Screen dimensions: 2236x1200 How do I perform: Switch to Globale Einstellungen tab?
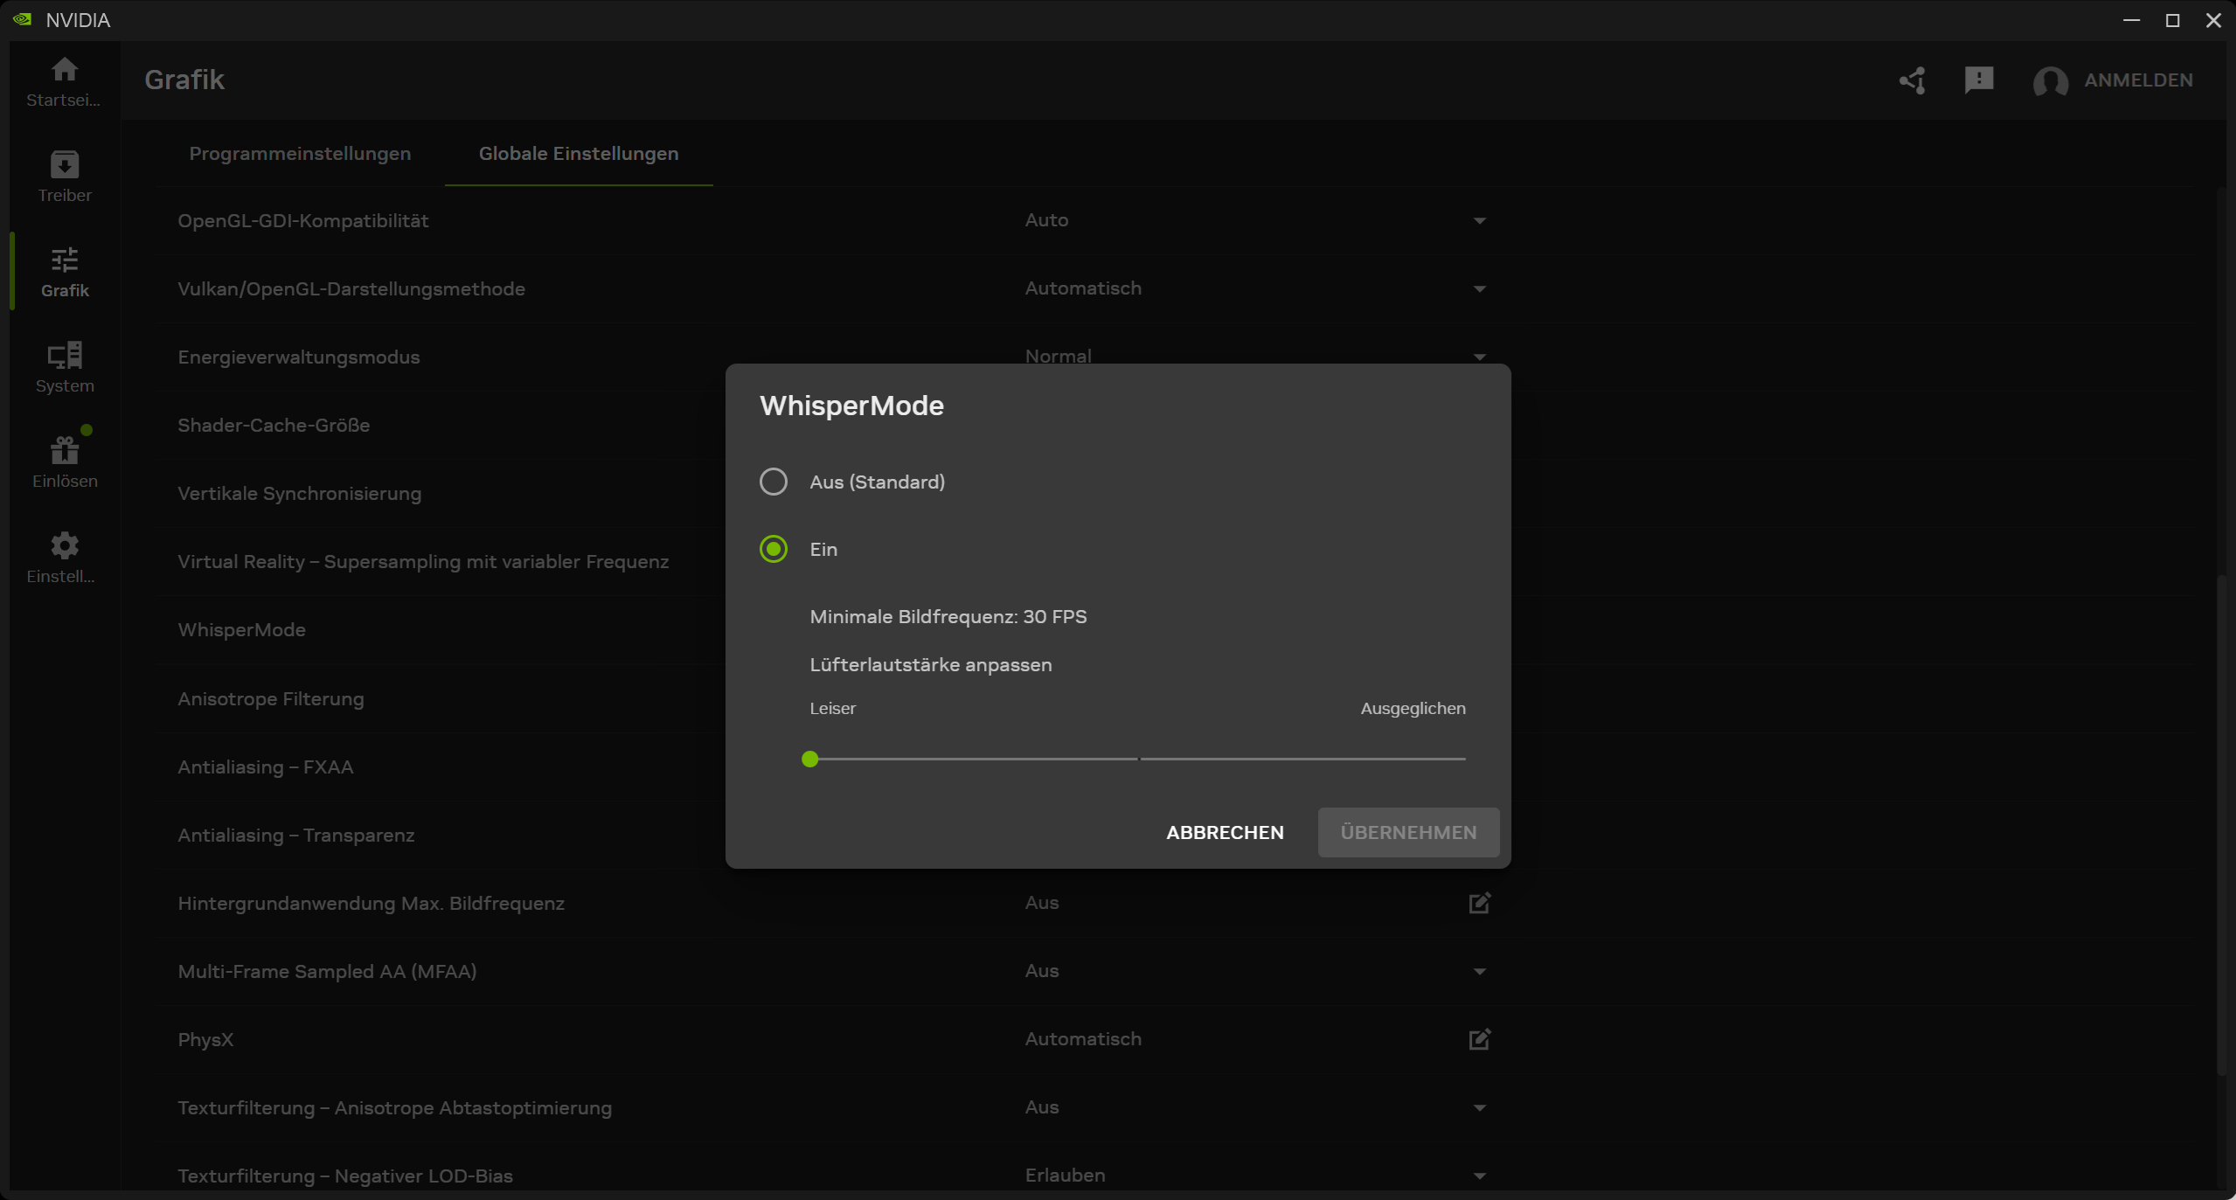(578, 154)
